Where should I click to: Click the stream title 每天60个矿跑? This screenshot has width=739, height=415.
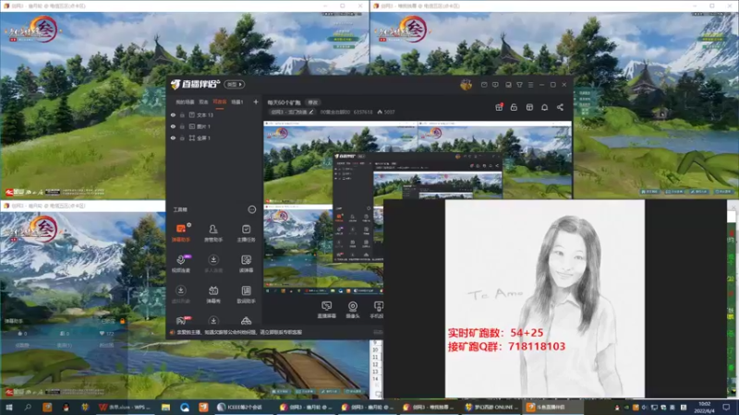coord(285,102)
